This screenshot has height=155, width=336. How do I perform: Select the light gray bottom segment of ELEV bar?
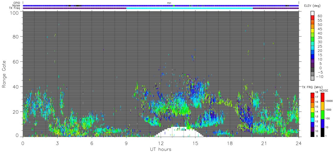click(312, 78)
